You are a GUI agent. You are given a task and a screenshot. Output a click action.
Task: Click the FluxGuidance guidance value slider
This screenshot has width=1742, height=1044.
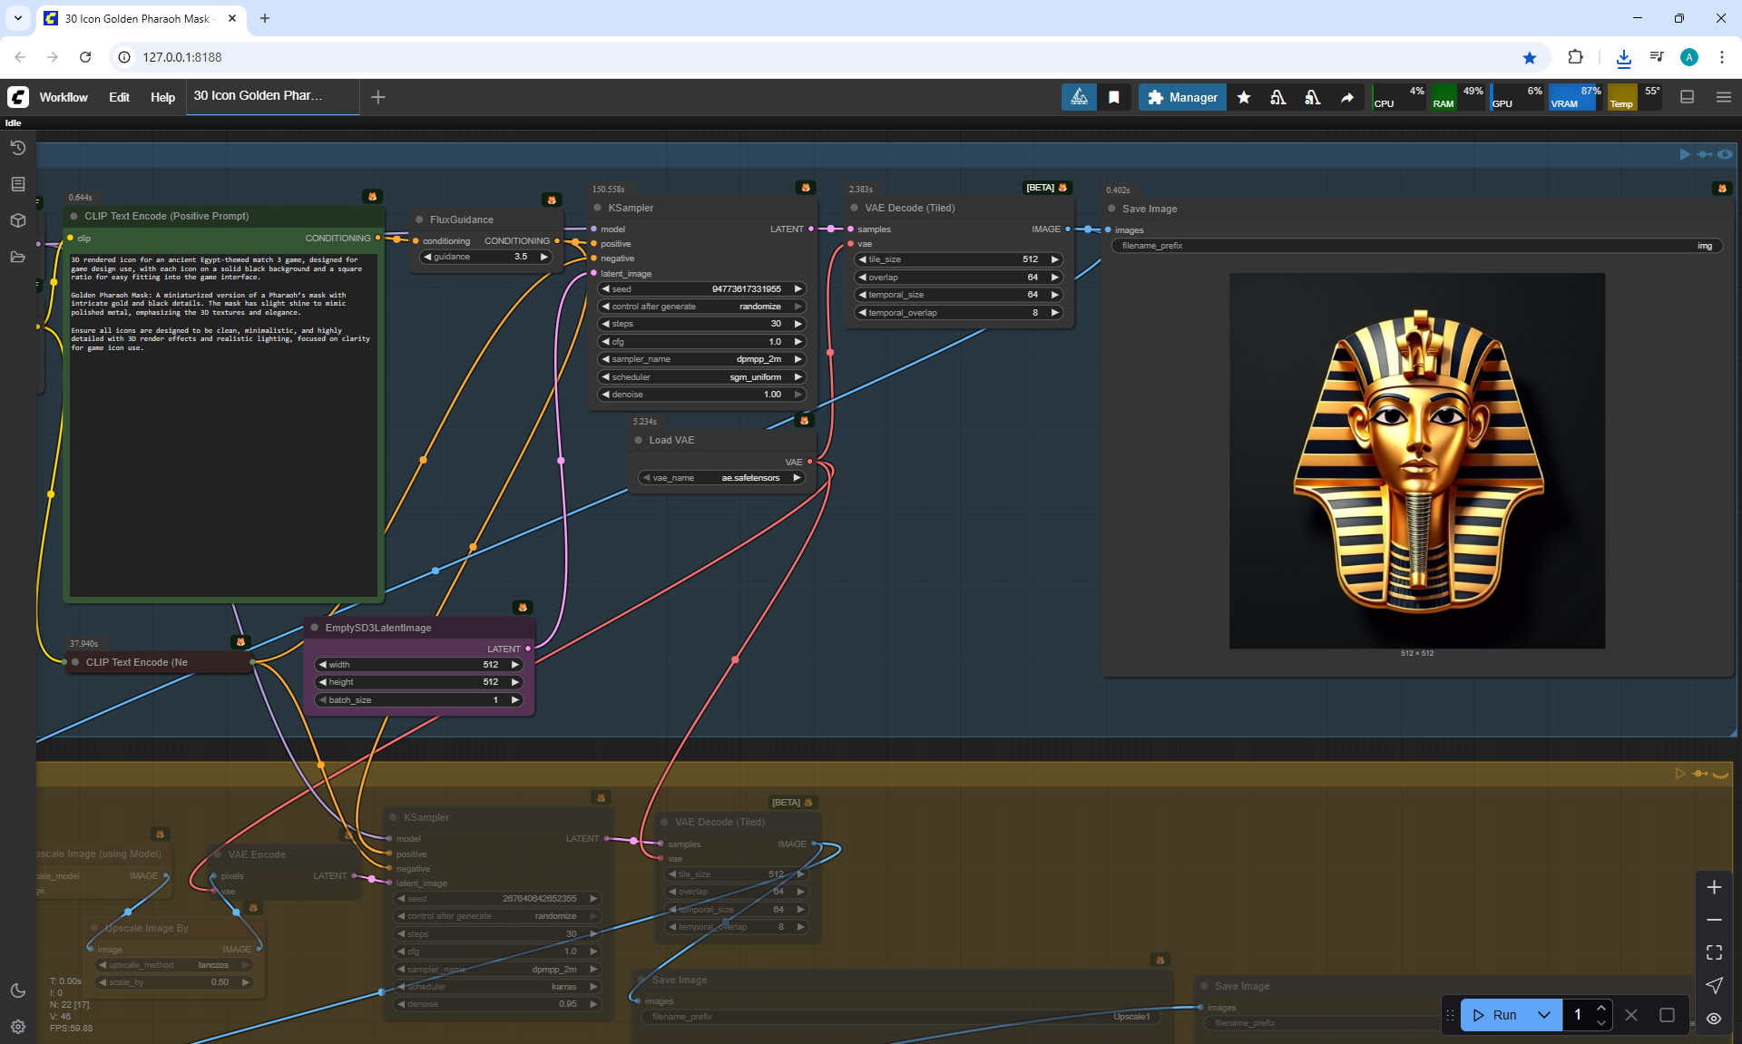[486, 257]
